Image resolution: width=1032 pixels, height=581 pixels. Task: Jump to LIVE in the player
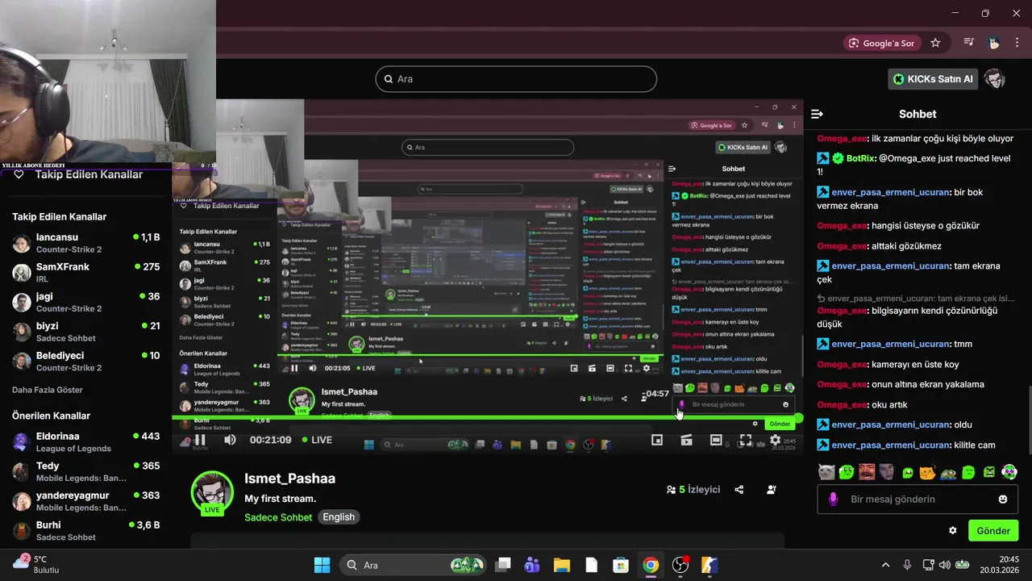click(x=317, y=440)
